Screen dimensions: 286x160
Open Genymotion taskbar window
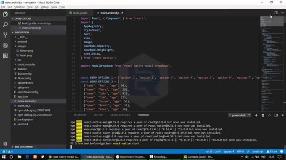coord(130,157)
